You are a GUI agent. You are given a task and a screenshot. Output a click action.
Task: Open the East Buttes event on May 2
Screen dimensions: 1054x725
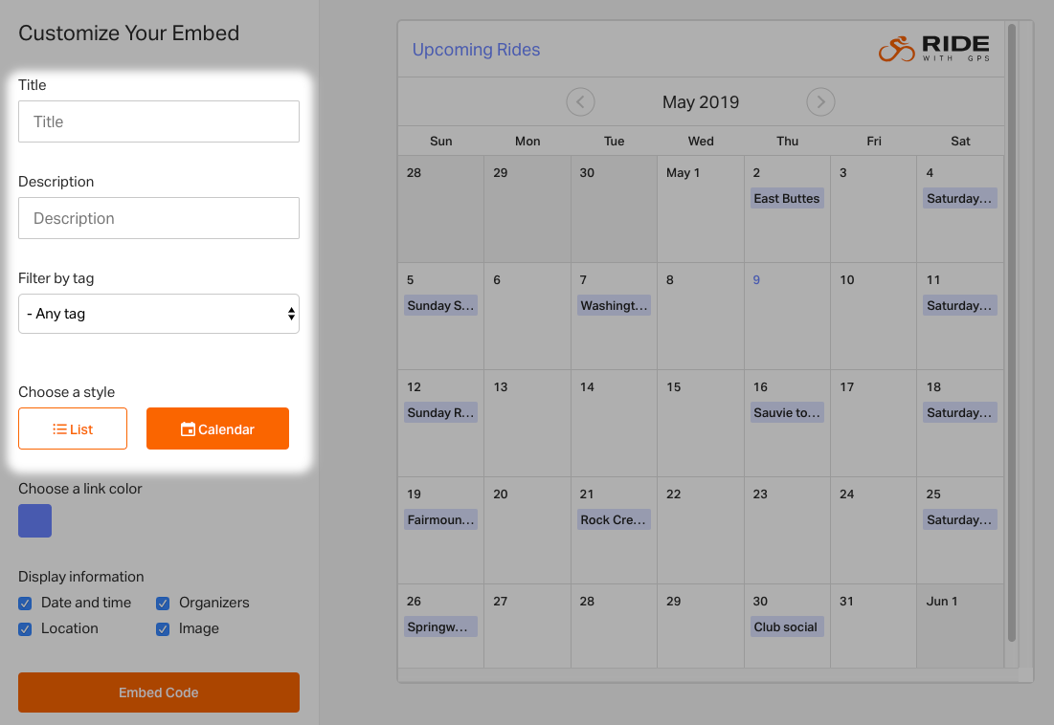click(787, 198)
